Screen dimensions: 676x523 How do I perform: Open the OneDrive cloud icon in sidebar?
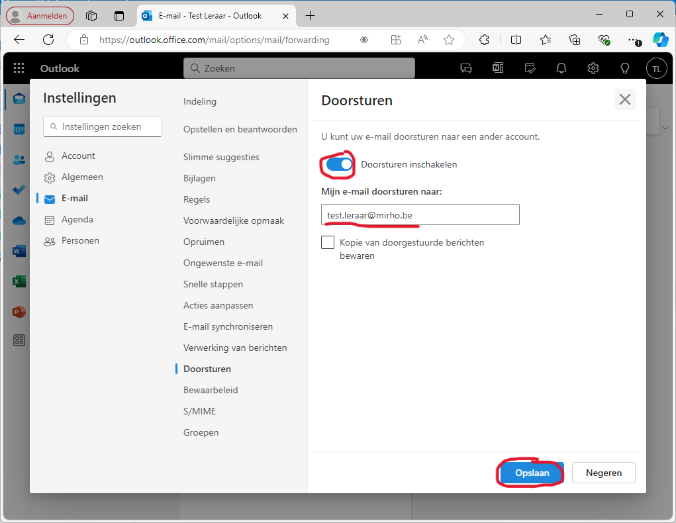tap(19, 221)
